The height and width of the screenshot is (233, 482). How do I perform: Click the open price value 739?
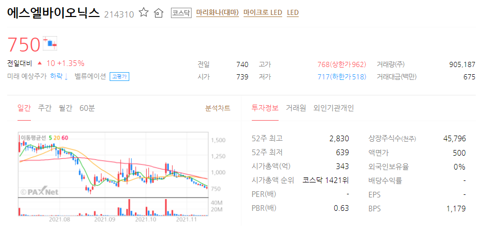(x=242, y=77)
